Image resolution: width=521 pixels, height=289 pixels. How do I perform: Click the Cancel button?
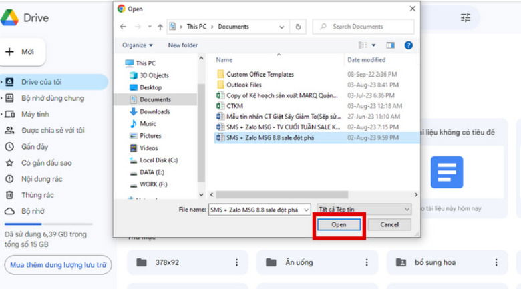(x=389, y=225)
